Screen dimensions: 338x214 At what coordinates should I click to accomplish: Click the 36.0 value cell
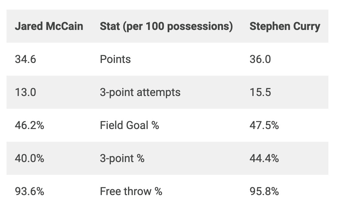pos(260,60)
